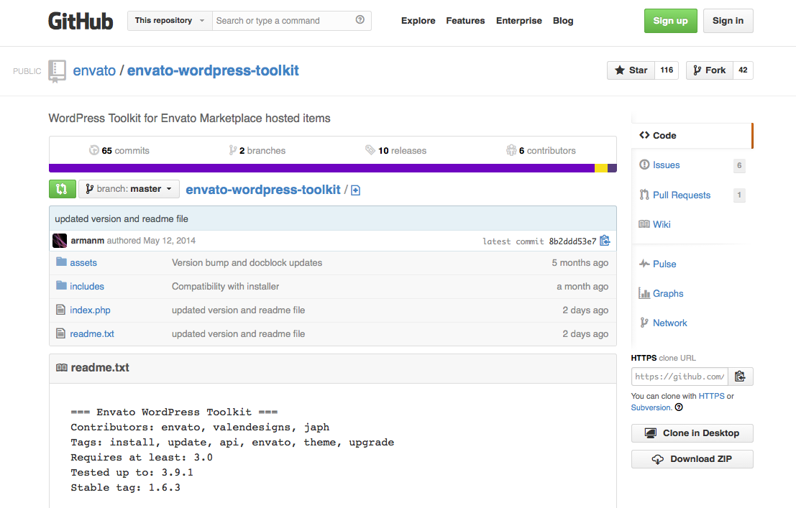Click the readme.txt file icon in list
The image size is (796, 508).
tap(60, 333)
